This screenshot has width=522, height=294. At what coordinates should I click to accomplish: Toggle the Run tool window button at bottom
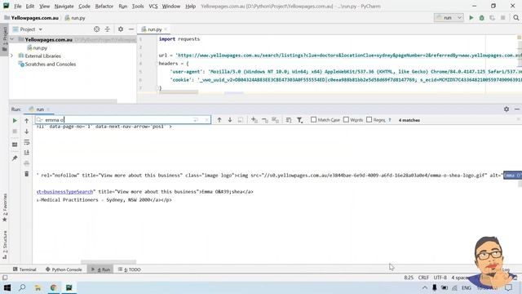(x=100, y=269)
